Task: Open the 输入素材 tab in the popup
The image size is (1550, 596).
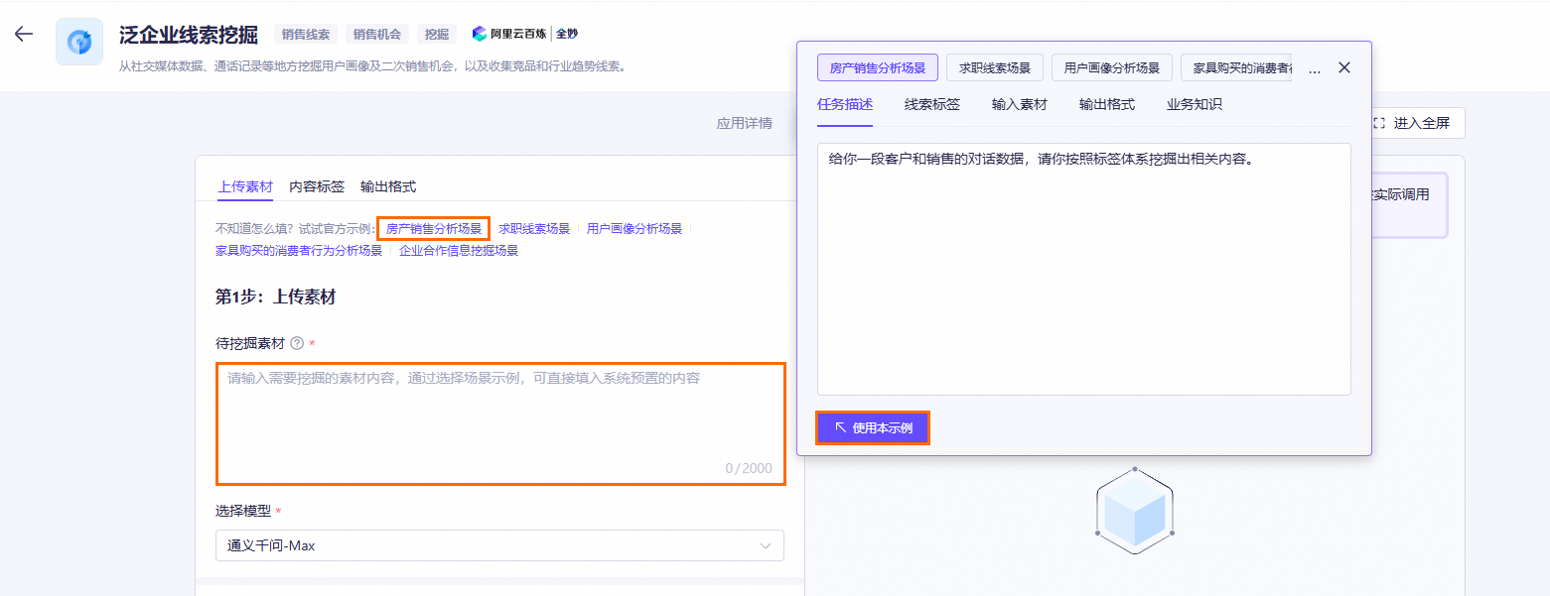Action: tap(1020, 104)
